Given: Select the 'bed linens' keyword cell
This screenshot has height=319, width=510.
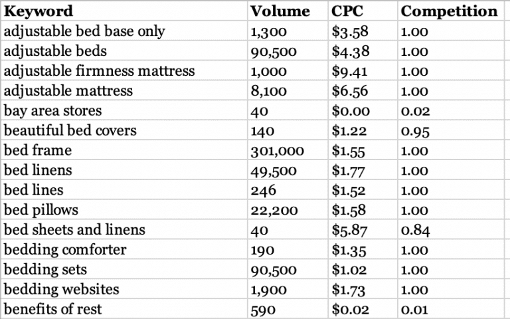Looking at the screenshot, I should click(x=124, y=170).
